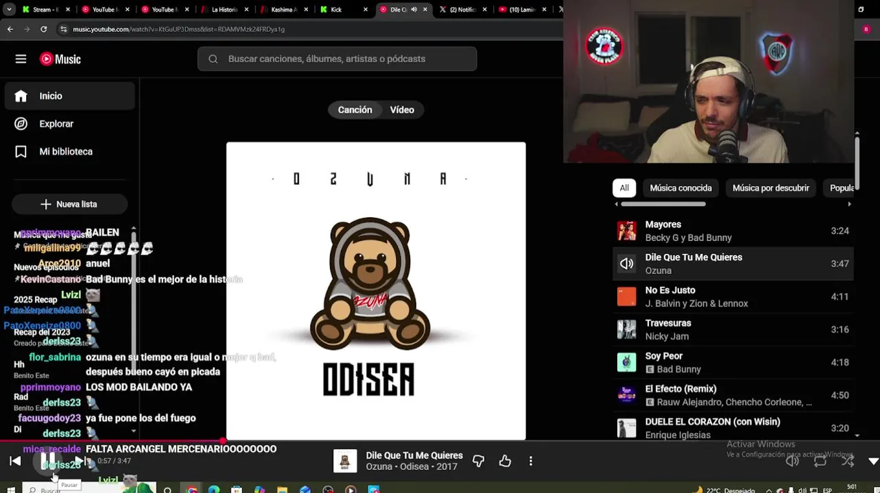The image size is (880, 493).
Task: Dislike the current song
Action: (479, 461)
